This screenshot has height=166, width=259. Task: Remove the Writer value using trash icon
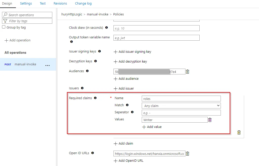[210, 120]
